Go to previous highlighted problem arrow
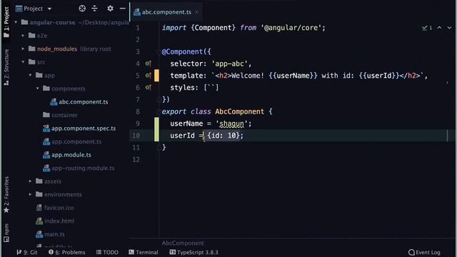 [439, 28]
